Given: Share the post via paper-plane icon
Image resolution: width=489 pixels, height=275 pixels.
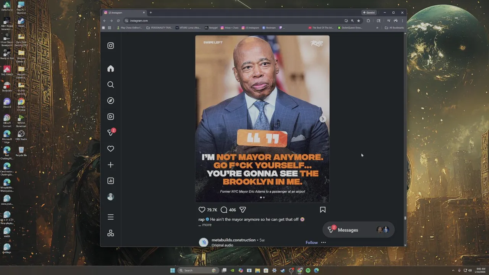Looking at the screenshot, I should point(243,210).
